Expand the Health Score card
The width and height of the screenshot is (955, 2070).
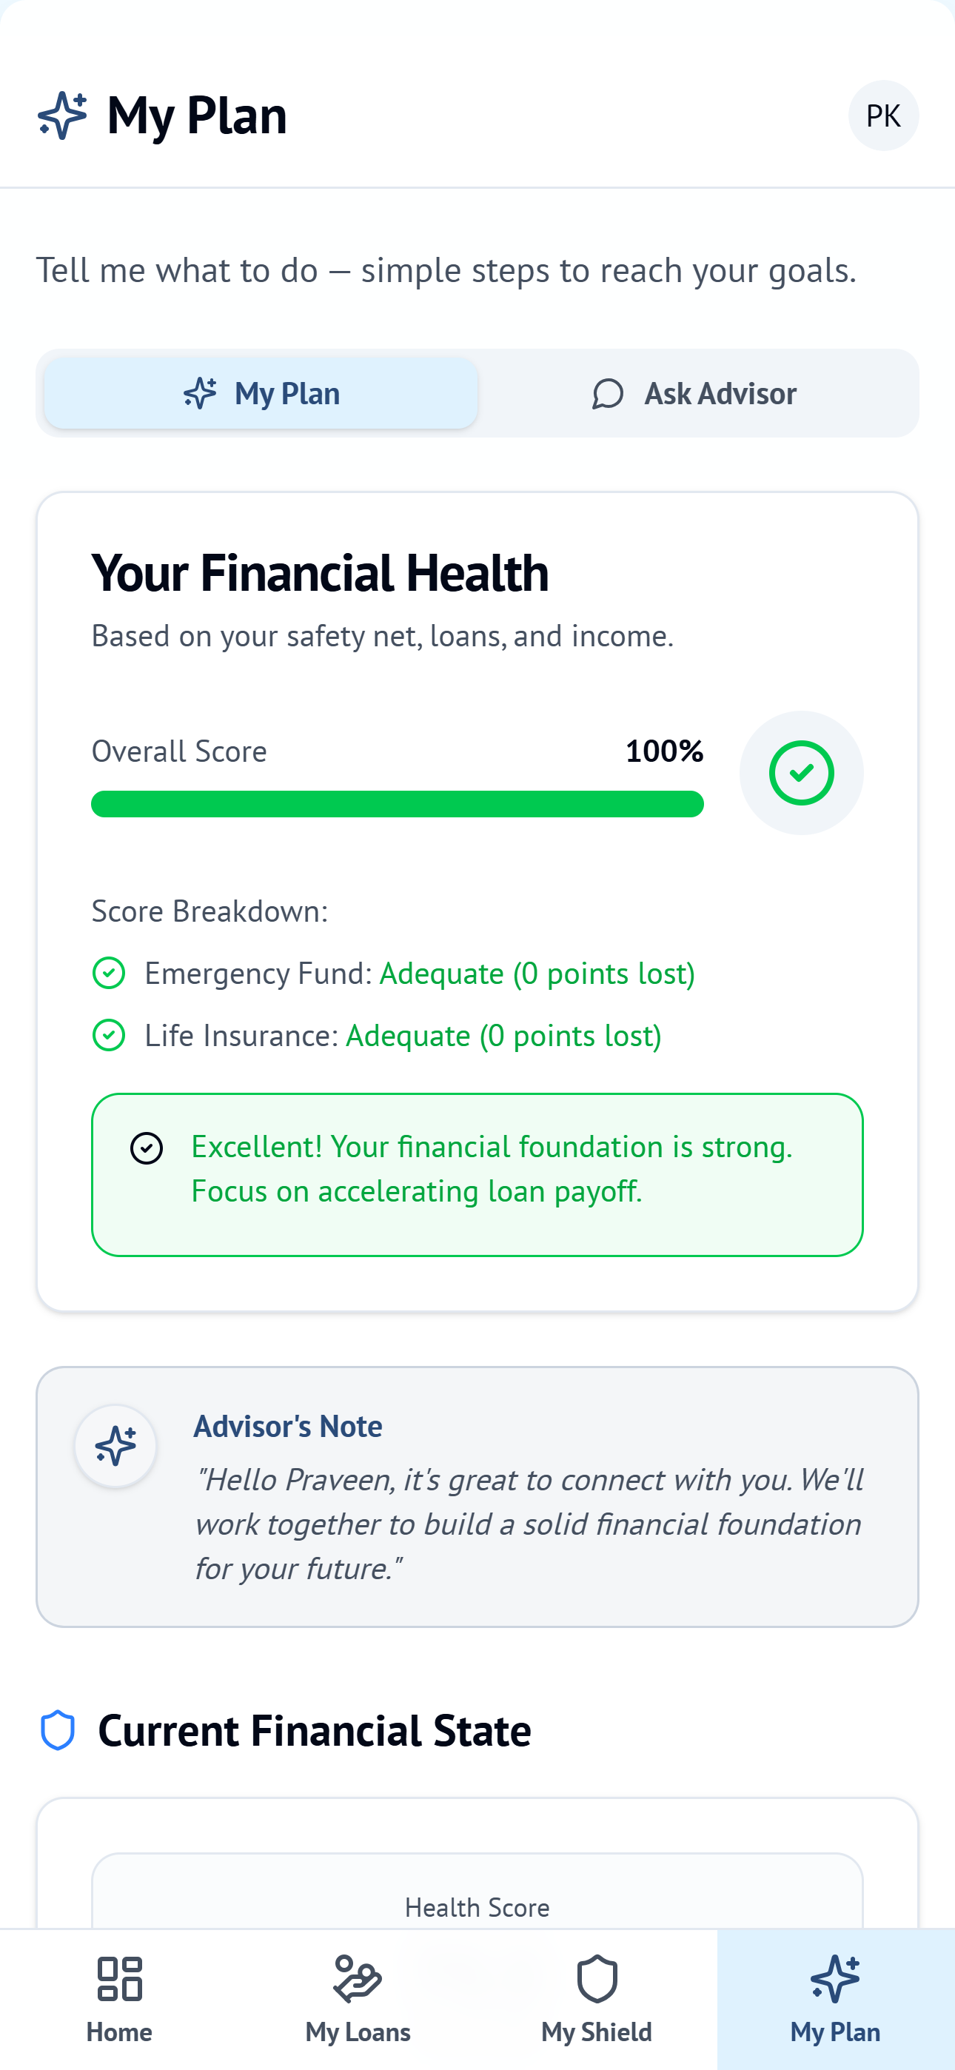[x=477, y=1907]
